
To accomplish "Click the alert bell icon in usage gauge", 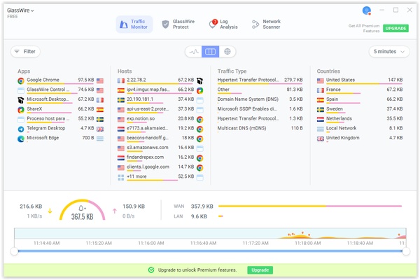I will pyautogui.click(x=82, y=208).
